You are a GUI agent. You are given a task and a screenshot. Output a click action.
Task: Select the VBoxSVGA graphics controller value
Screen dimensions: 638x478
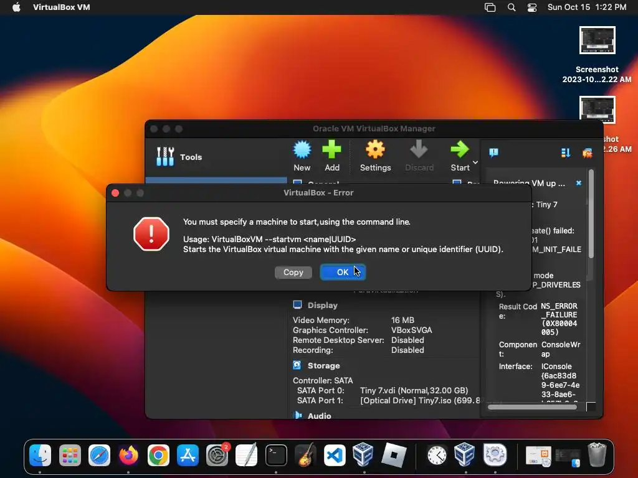[x=411, y=330]
